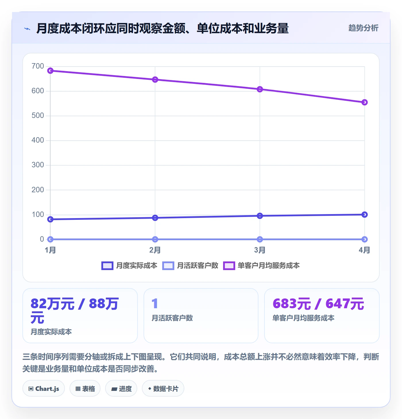Click the 月活跃客户数 legend label
Screen dimensions: 402x419
click(198, 266)
